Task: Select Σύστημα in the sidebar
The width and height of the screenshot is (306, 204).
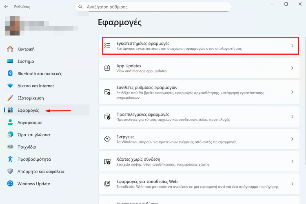Action: tap(26, 61)
